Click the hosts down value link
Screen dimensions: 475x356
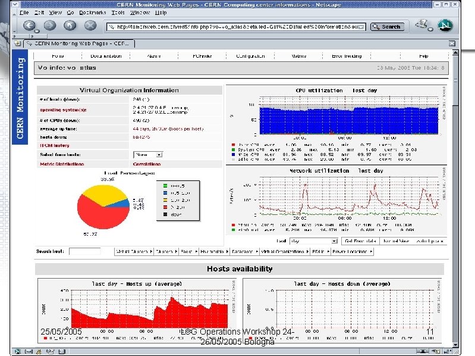(x=141, y=137)
